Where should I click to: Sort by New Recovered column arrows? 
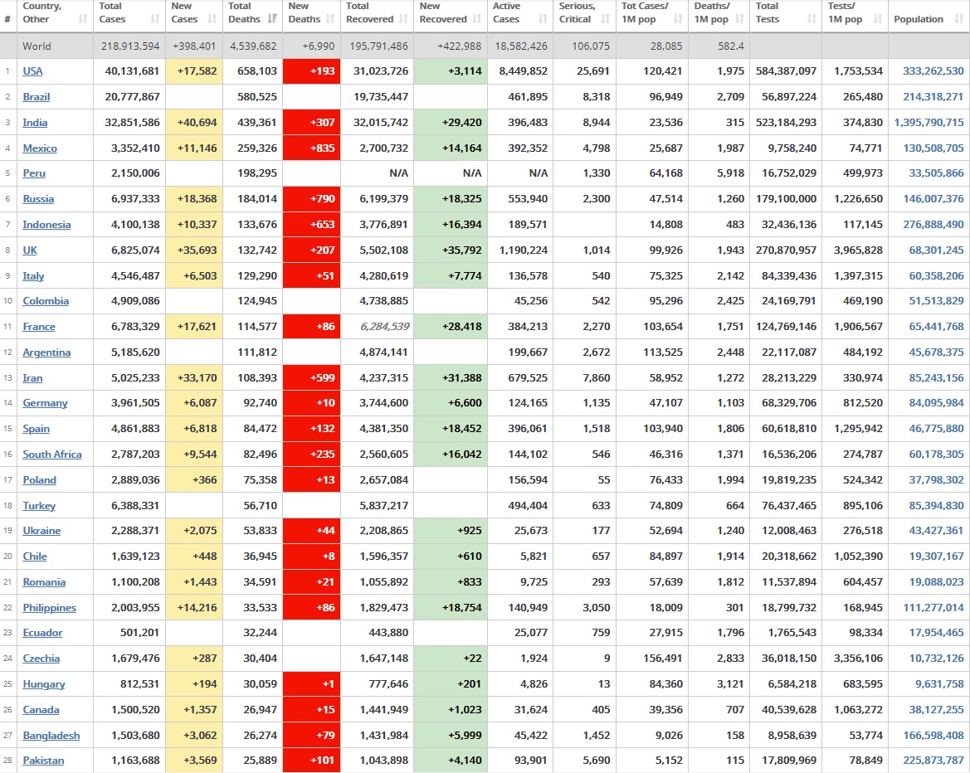tap(477, 19)
